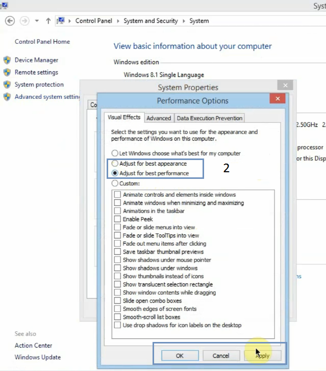Click Windows 8.1 Single Language text

[164, 75]
